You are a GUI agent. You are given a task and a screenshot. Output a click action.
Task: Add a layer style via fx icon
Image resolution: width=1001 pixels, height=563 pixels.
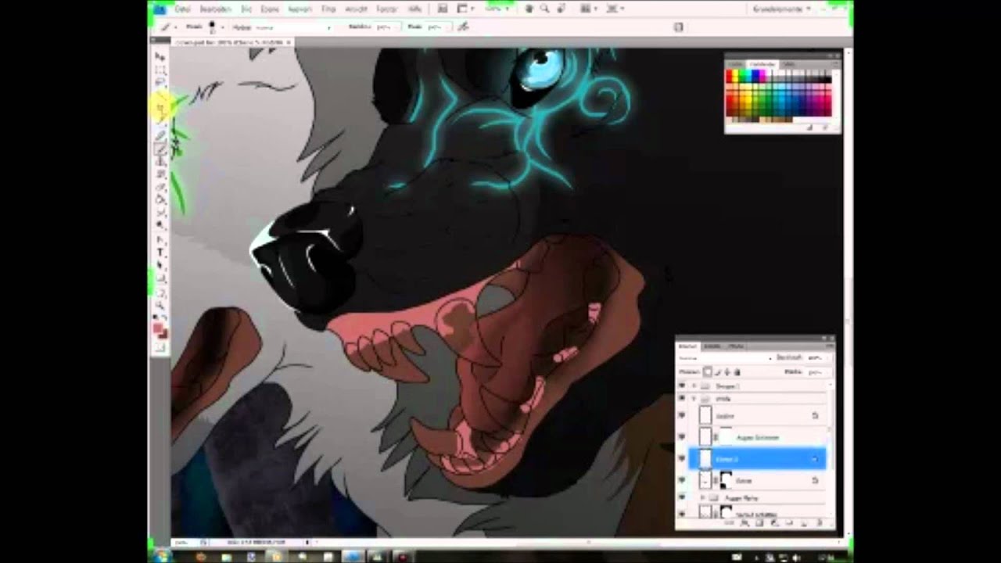tap(745, 523)
